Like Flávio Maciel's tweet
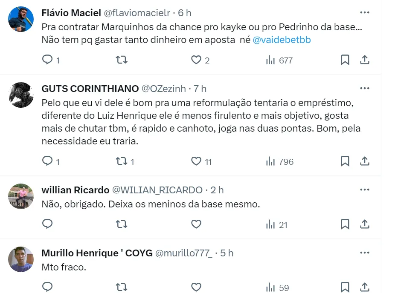This screenshot has width=398, height=293. (x=196, y=60)
